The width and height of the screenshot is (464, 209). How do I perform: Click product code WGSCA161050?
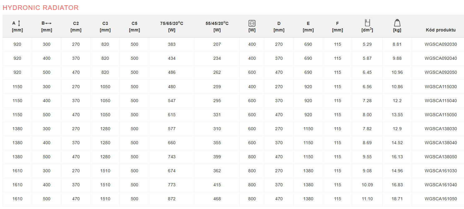[441, 199]
